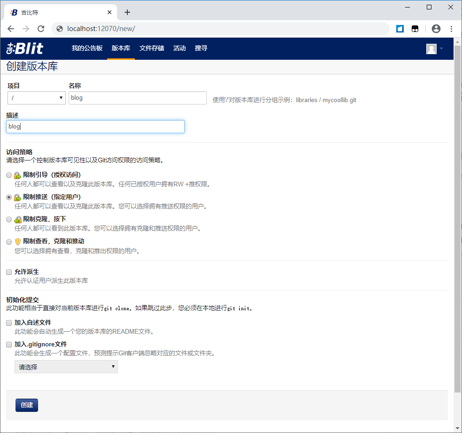Go back using browser back arrow
Viewport: 462px width, 433px height.
pos(11,29)
